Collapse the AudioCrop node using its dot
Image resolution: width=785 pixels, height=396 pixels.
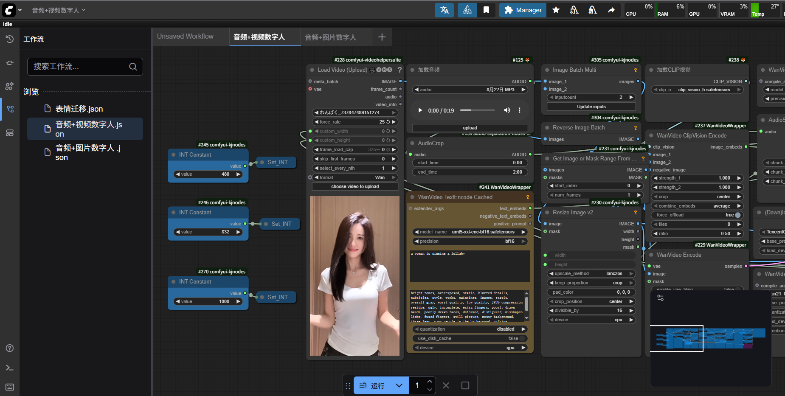[412, 143]
